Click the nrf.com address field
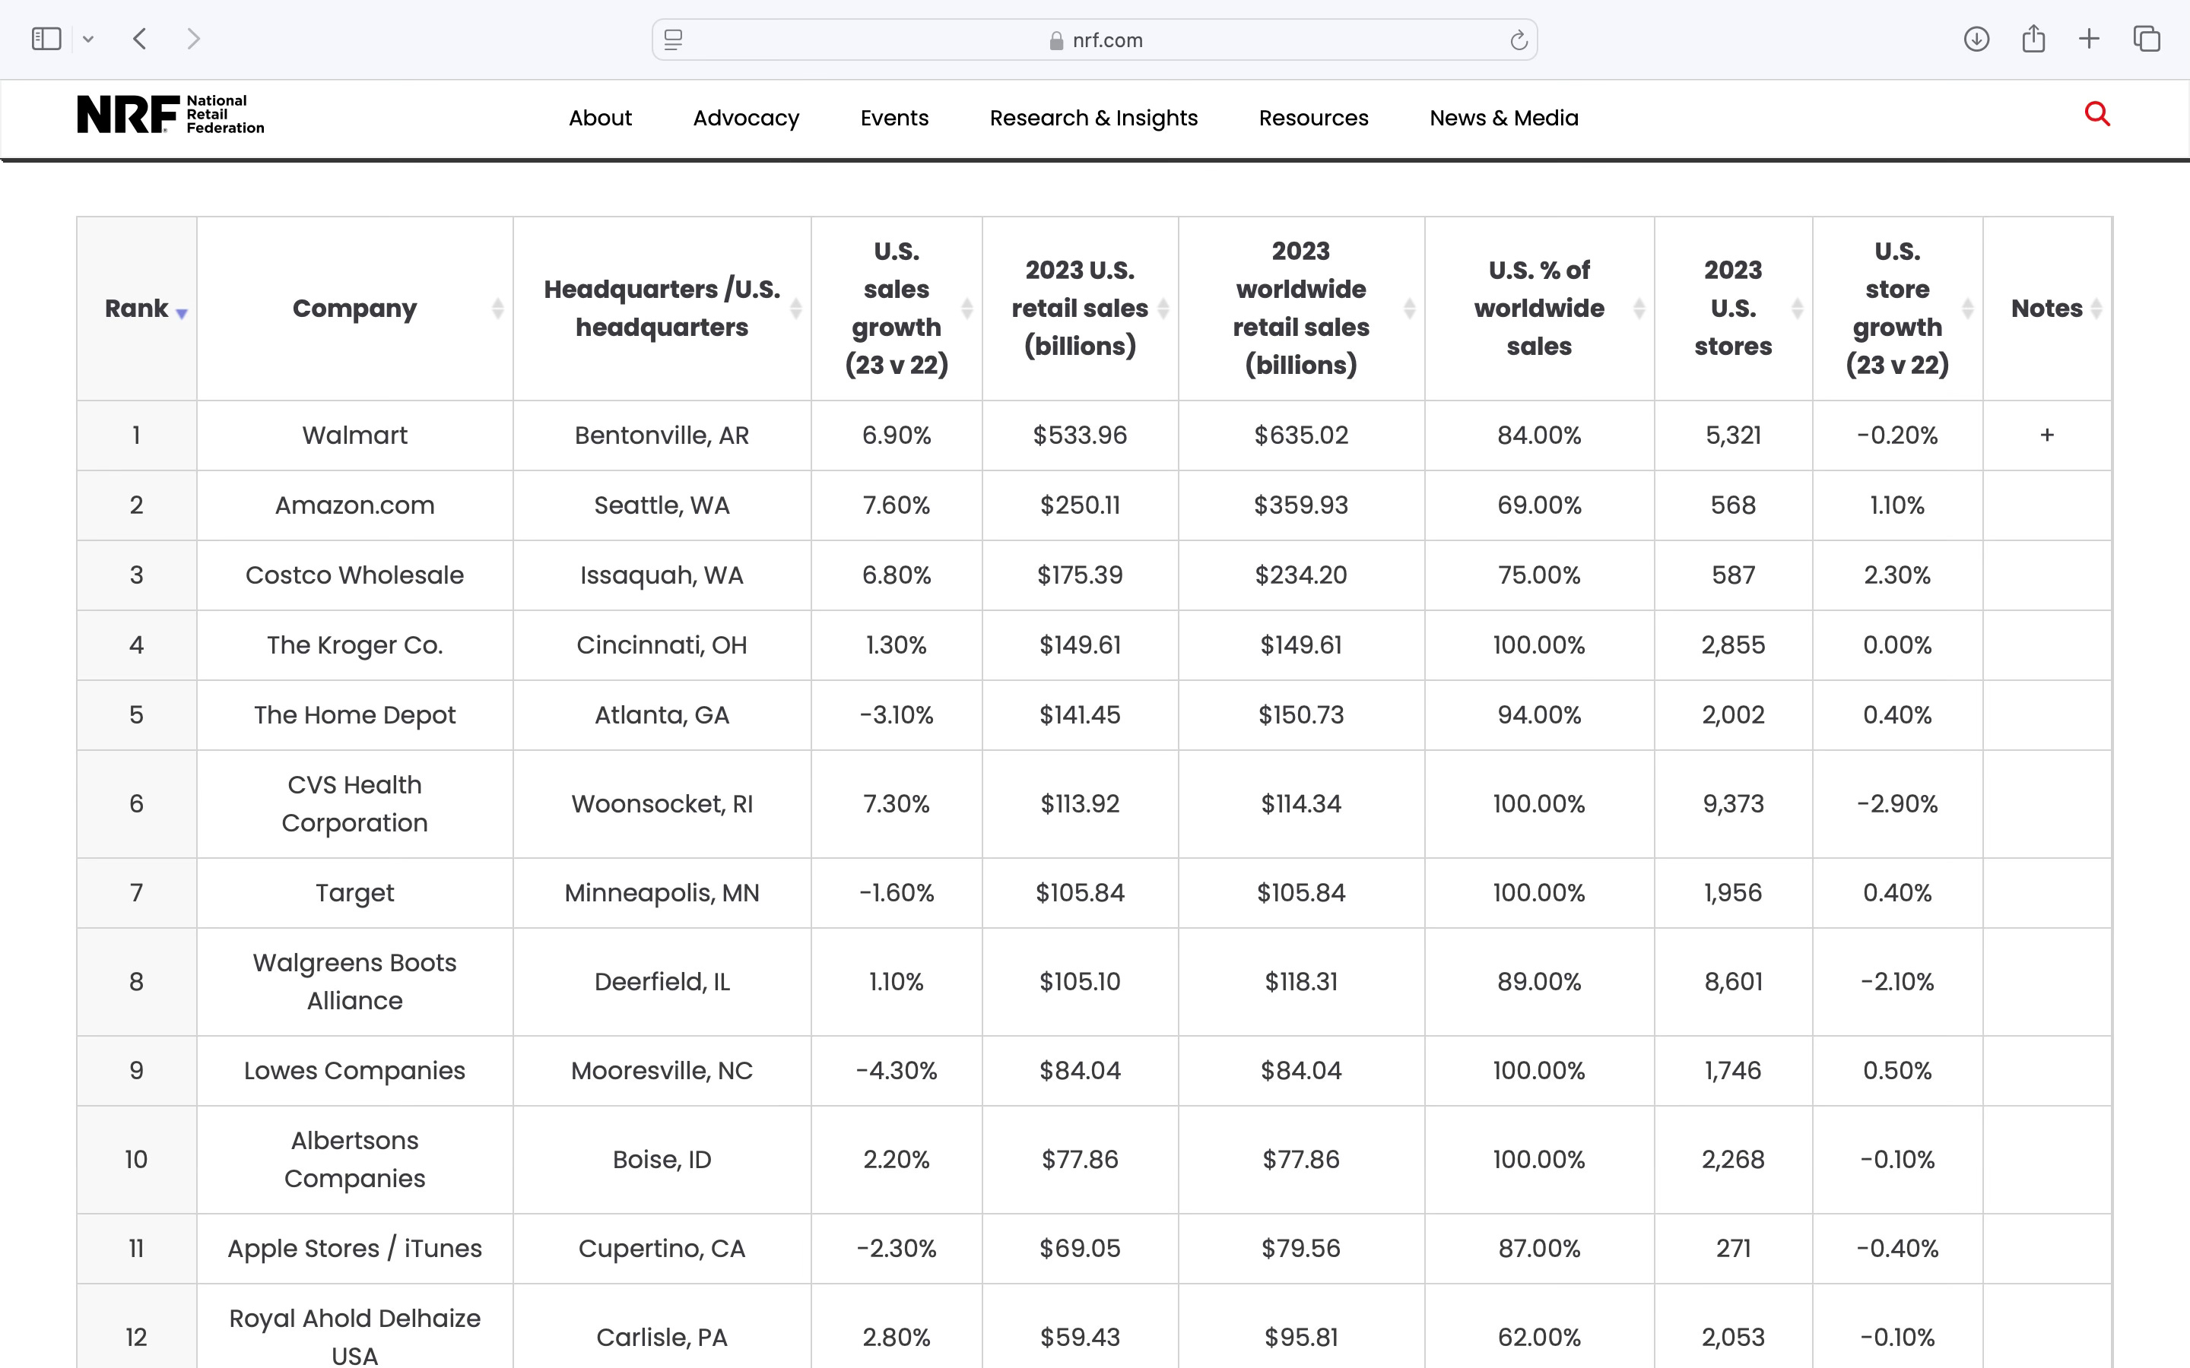 1094,40
